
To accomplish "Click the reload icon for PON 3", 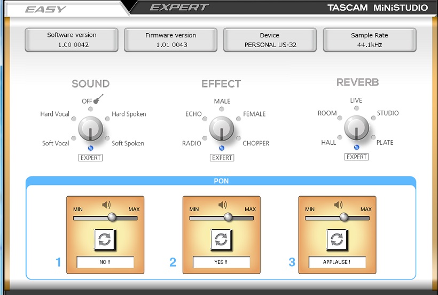I will 337,239.
